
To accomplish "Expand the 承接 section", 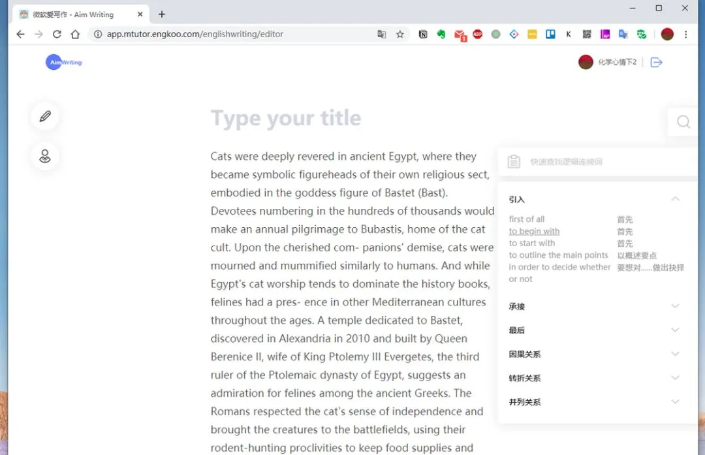I will 675,306.
